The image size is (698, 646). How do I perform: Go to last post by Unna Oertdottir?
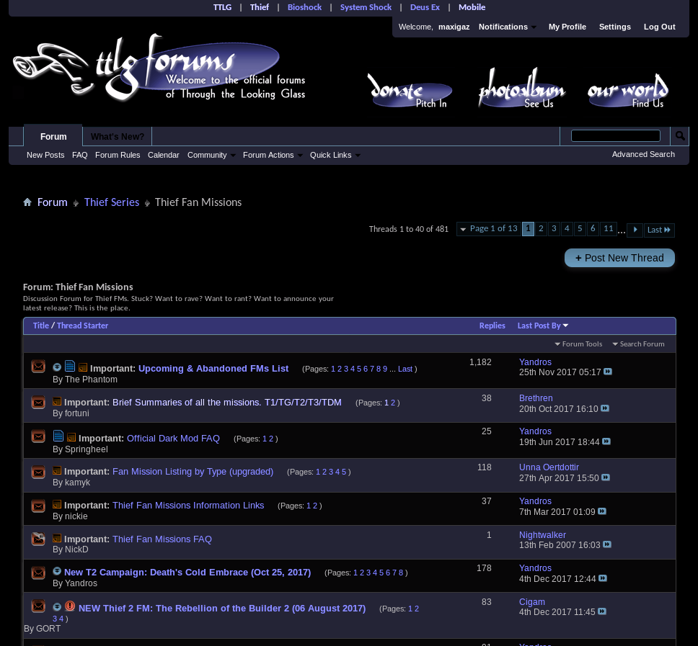(x=606, y=477)
